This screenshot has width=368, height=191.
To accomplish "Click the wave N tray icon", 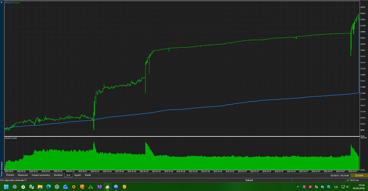I will (x=316, y=187).
